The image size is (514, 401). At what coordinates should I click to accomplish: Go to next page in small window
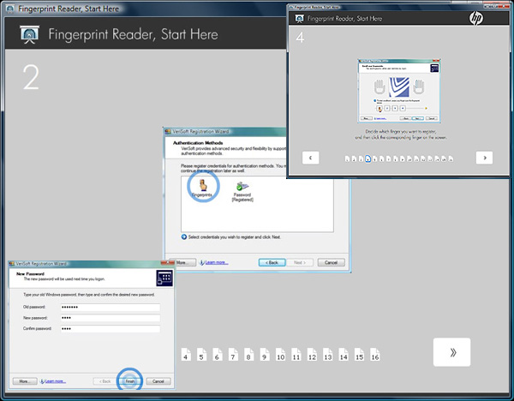484,158
